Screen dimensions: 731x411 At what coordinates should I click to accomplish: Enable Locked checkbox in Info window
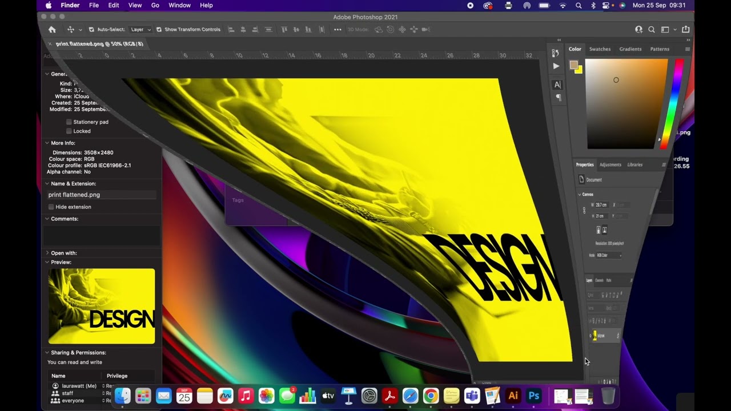tap(69, 131)
